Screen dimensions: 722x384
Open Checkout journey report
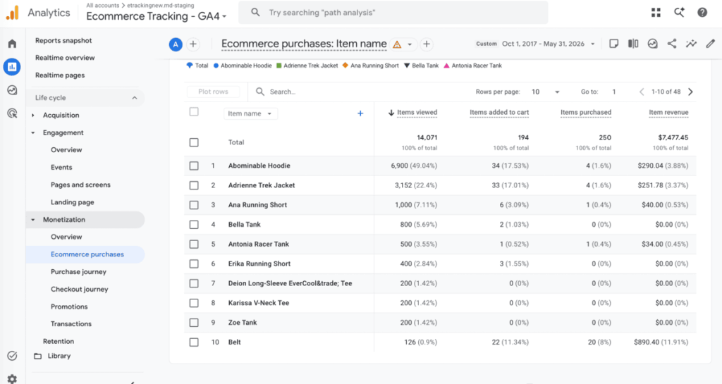79,290
